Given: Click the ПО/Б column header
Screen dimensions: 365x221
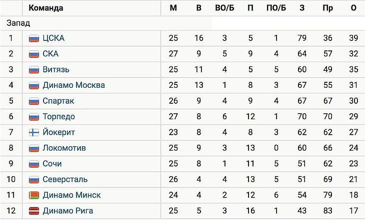Looking at the screenshot, I should (275, 8).
